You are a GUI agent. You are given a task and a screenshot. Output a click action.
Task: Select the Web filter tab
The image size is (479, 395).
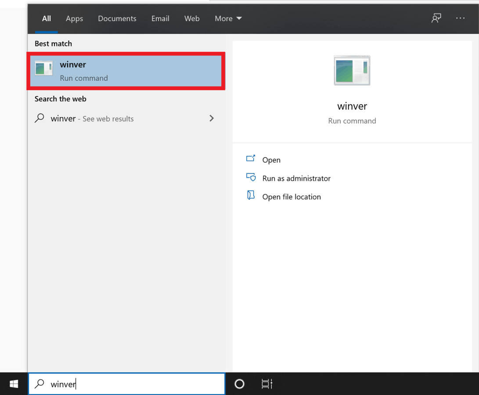point(192,18)
